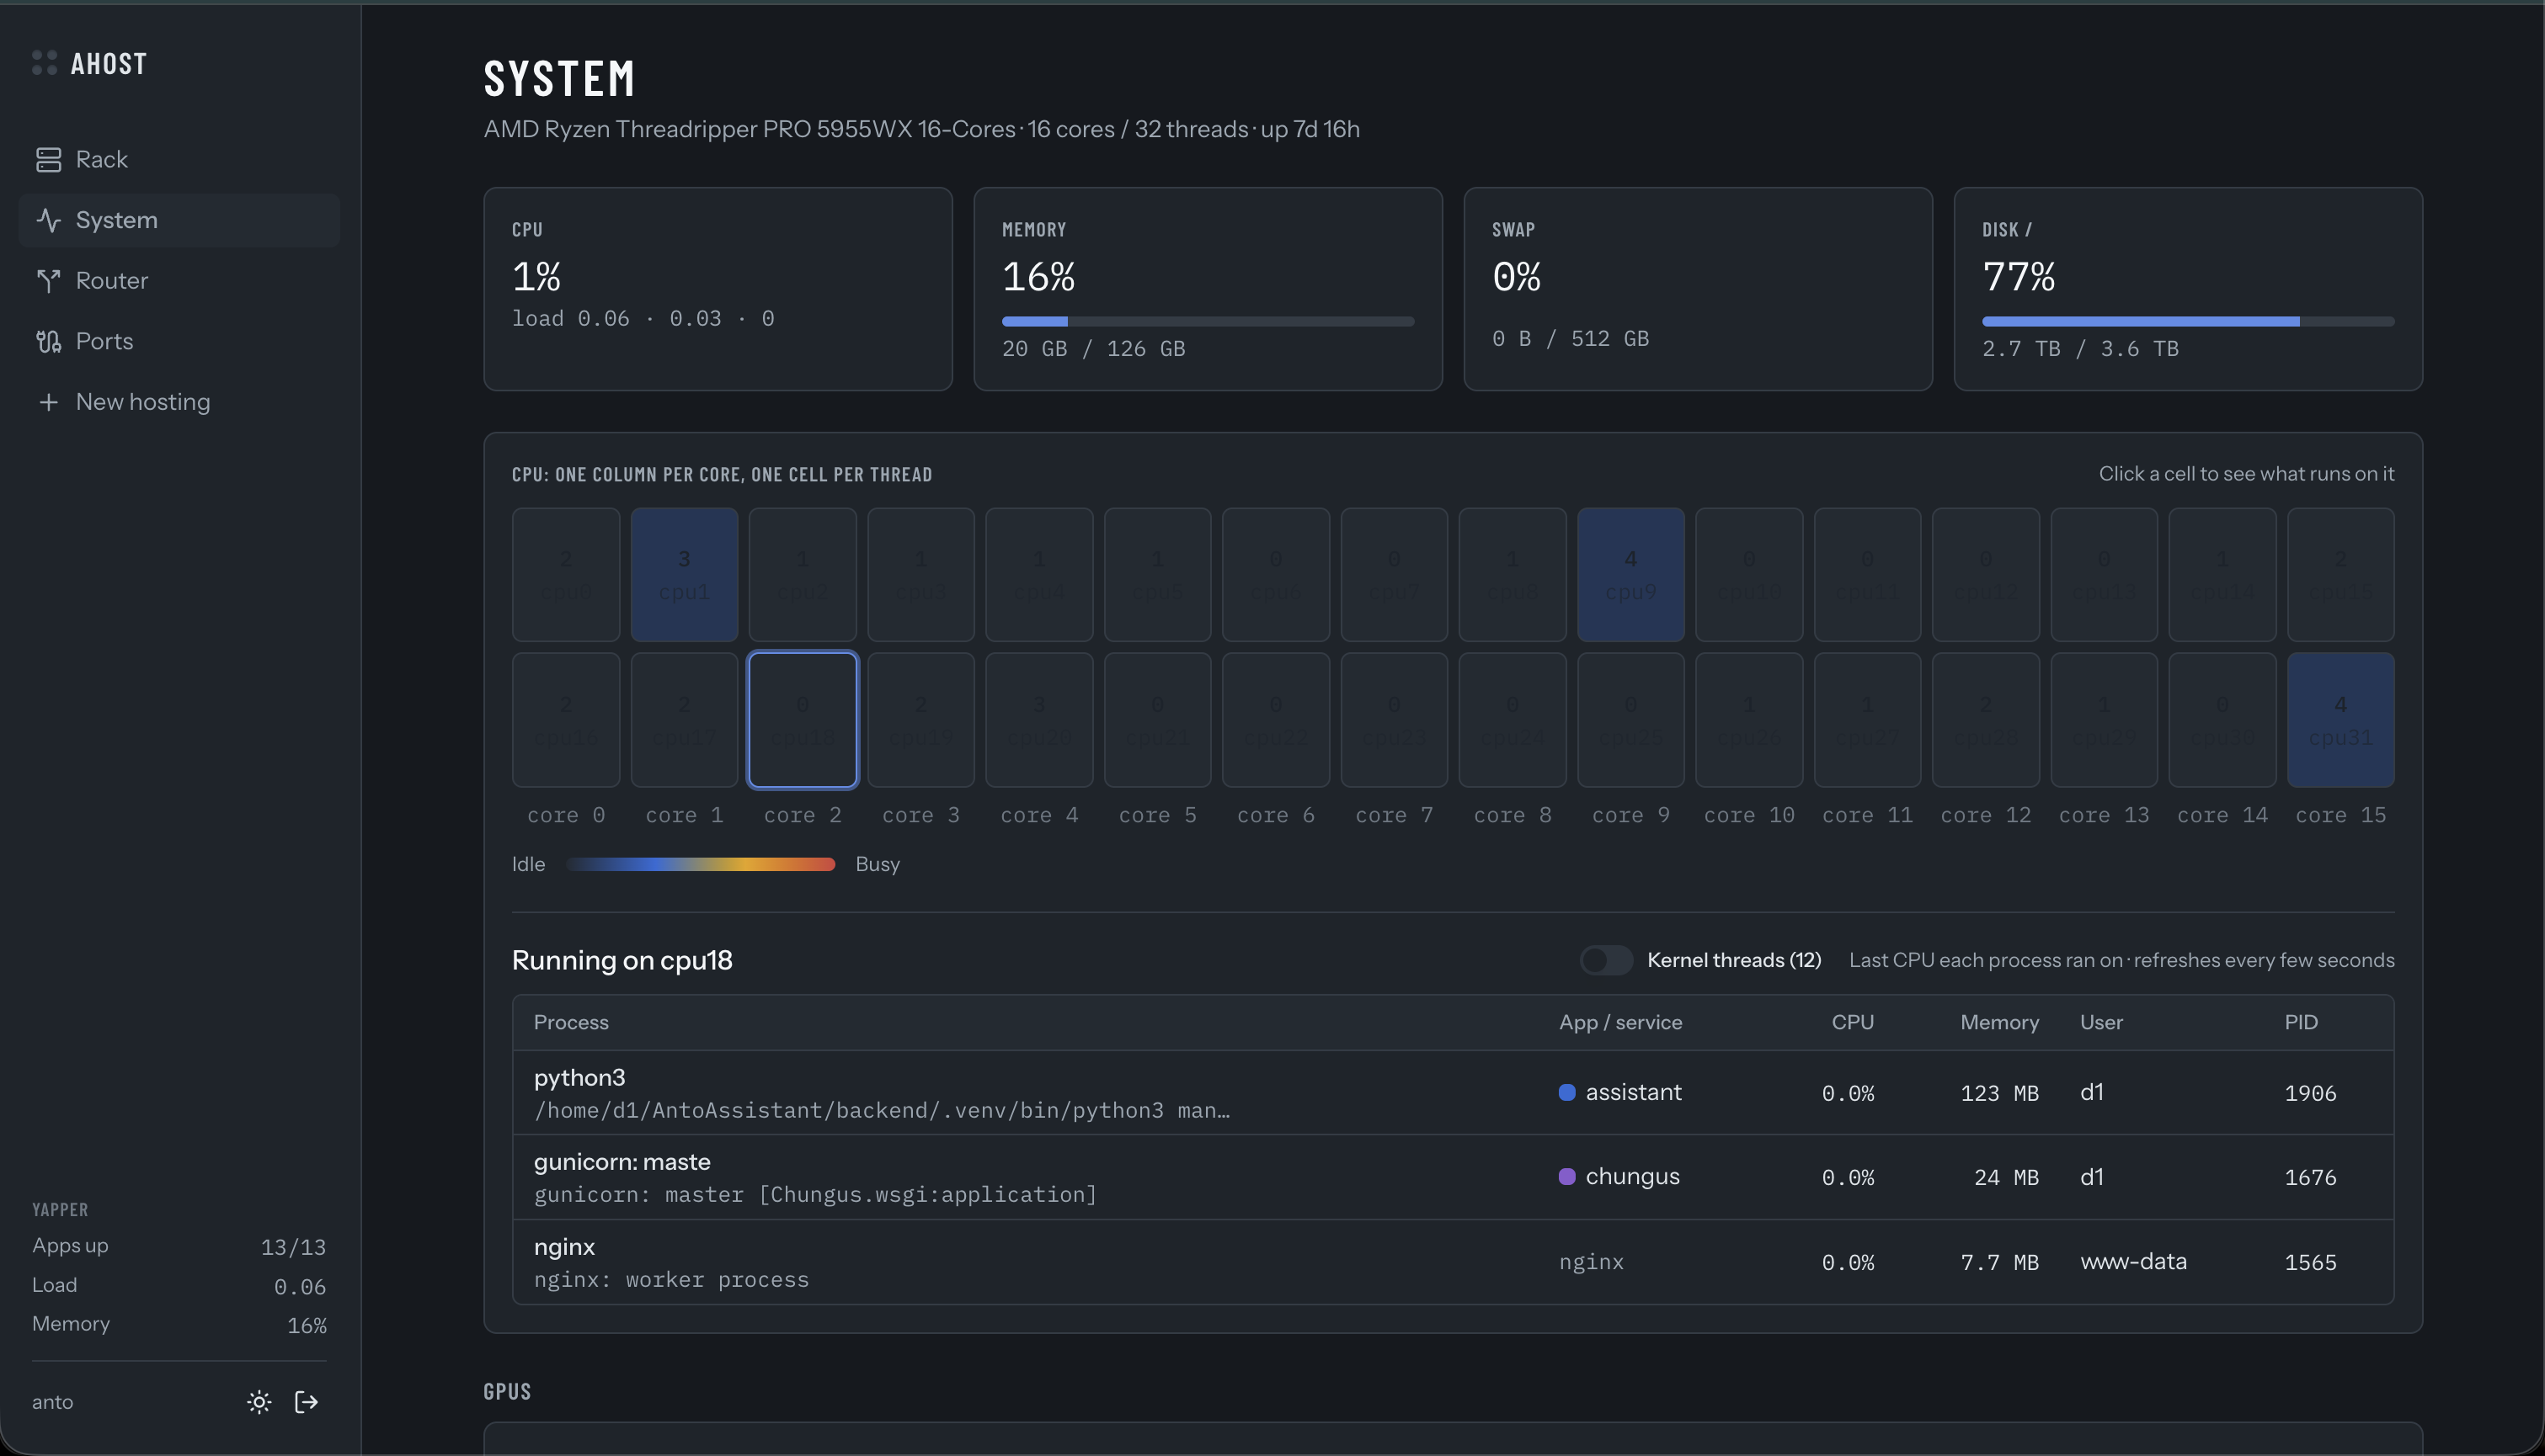Click the Process column header
The width and height of the screenshot is (2545, 1456).
[x=570, y=1022]
